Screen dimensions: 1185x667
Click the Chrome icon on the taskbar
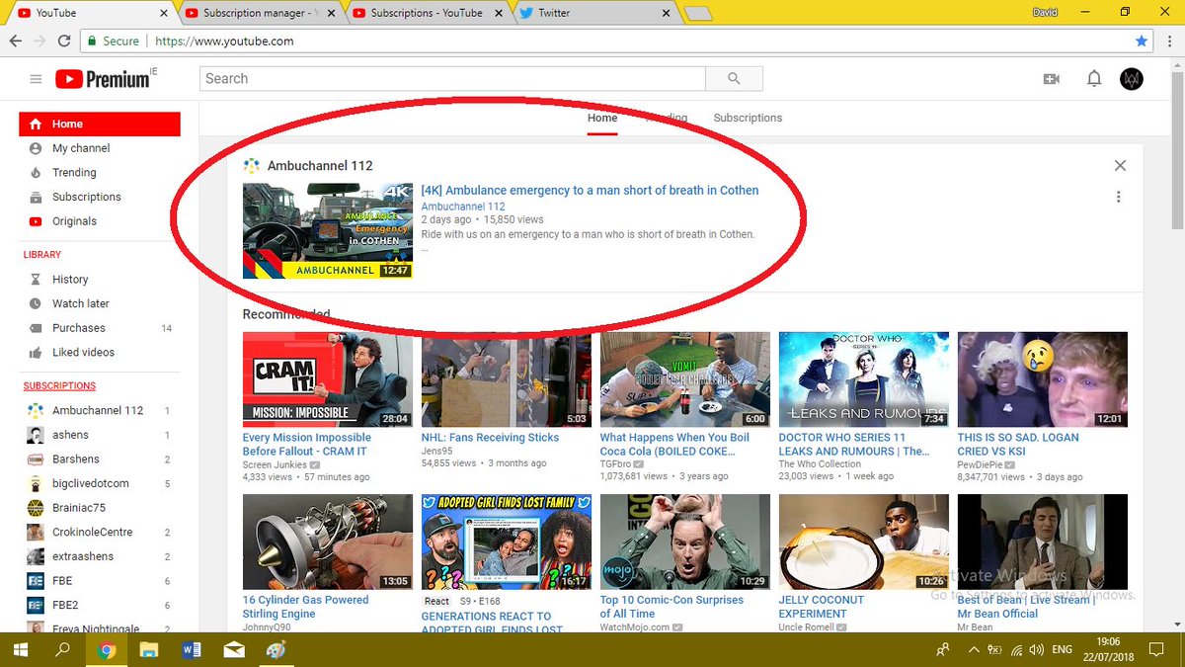tap(107, 650)
